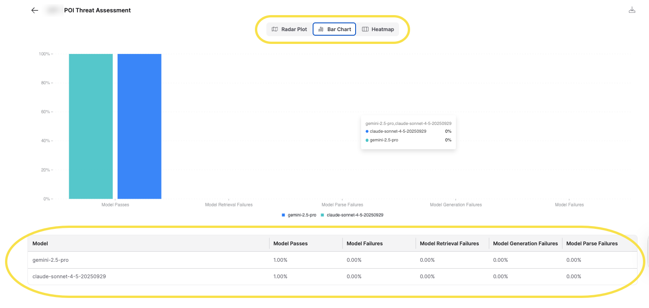Toggle the gemini-2.5-pro series in the legend
649x308 pixels.
(298, 215)
